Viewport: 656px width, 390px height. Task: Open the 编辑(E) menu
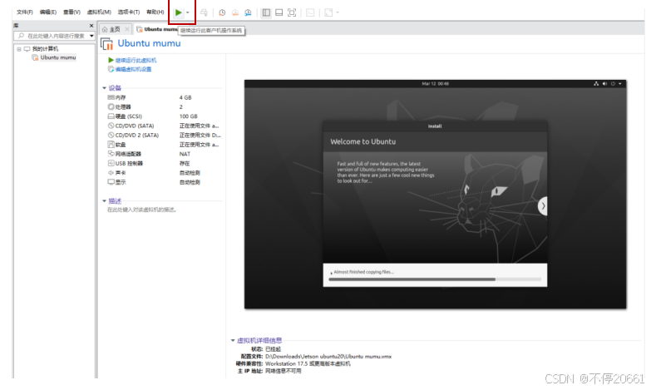click(x=48, y=12)
